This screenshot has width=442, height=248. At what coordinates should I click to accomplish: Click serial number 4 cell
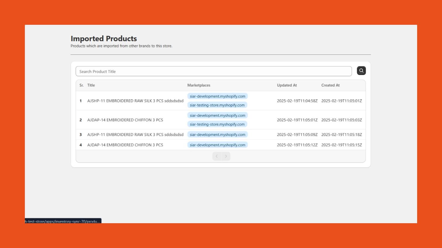tap(81, 145)
